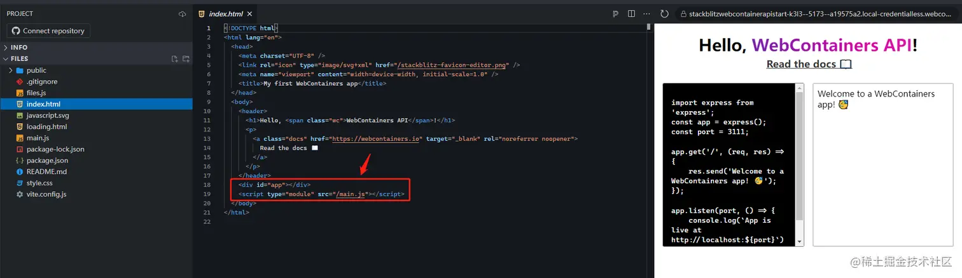Click the info icon beside README.md
Viewport: 962px width, 278px height.
(20, 171)
